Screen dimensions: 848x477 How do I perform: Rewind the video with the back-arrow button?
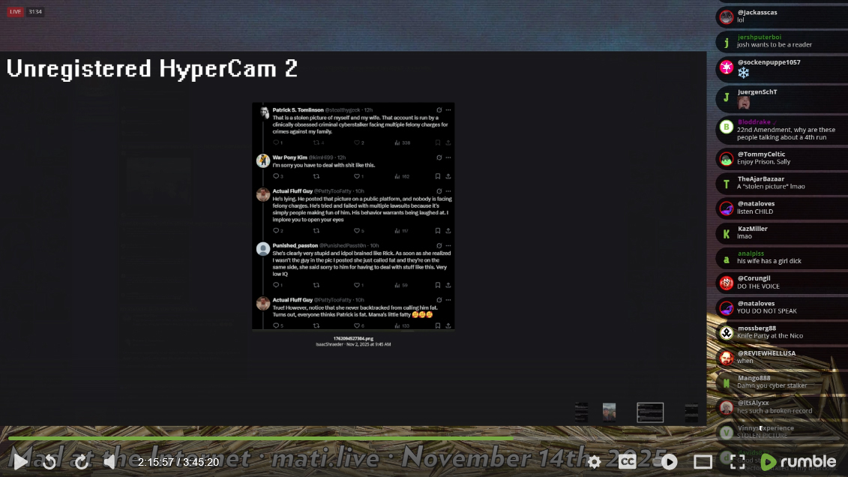tap(49, 462)
